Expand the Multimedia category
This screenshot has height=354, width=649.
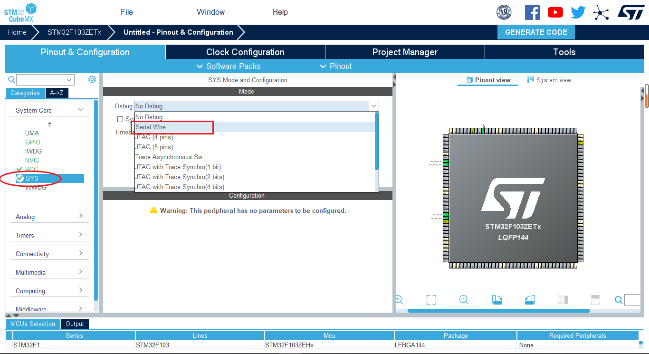[49, 272]
